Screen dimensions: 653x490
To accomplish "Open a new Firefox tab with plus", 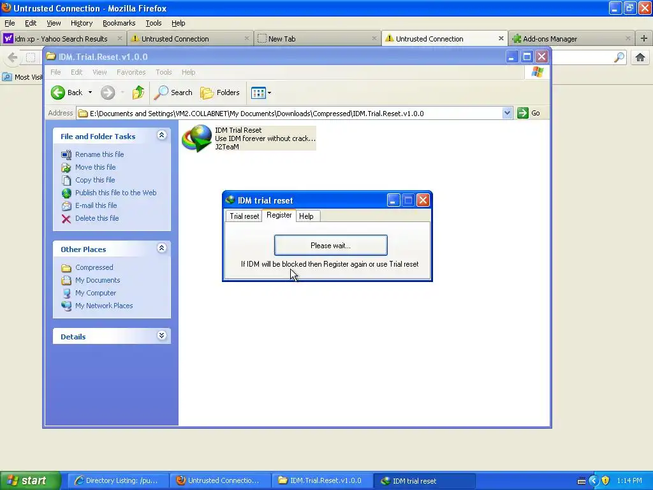I will [x=644, y=38].
